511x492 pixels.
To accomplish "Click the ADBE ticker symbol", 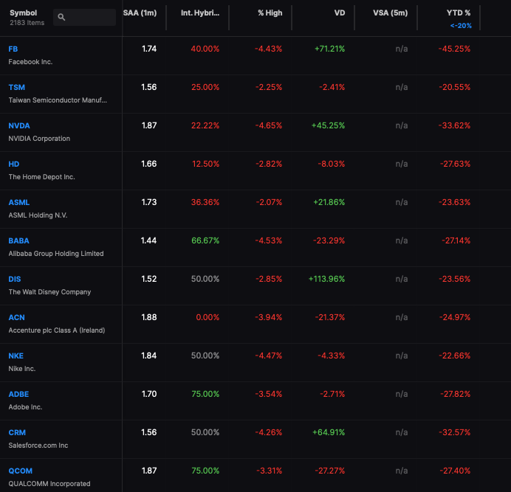I will click(18, 395).
